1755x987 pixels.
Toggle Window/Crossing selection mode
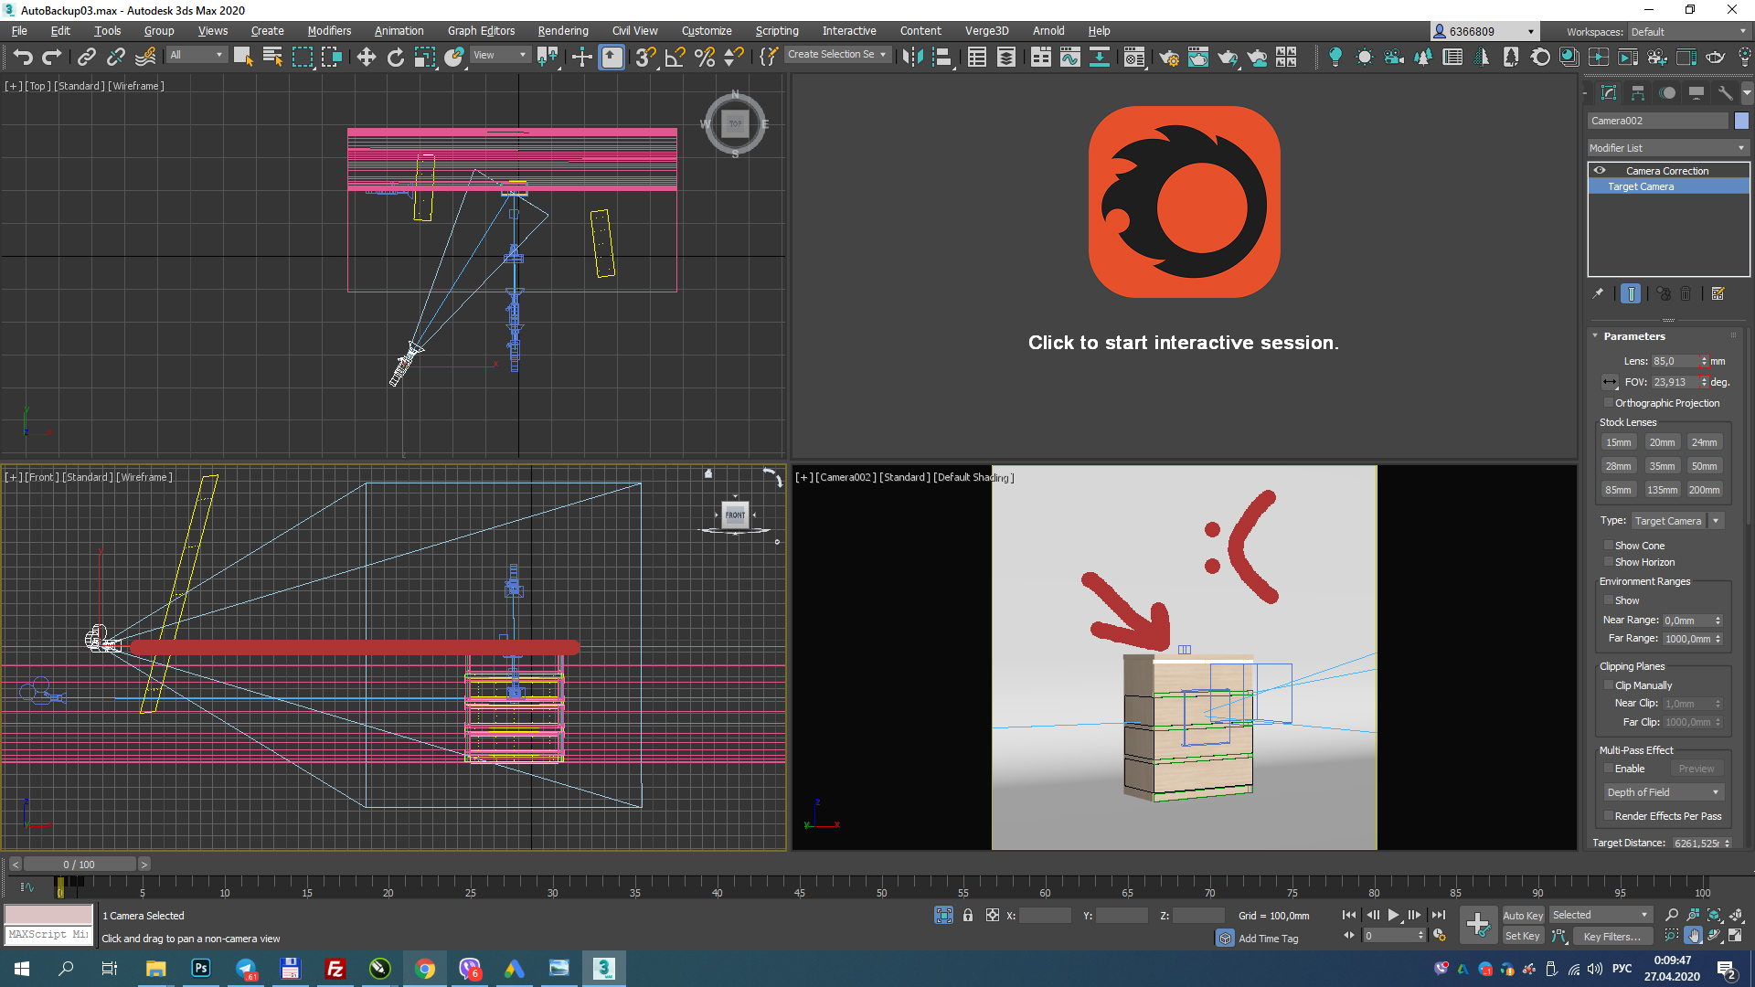pyautogui.click(x=331, y=57)
